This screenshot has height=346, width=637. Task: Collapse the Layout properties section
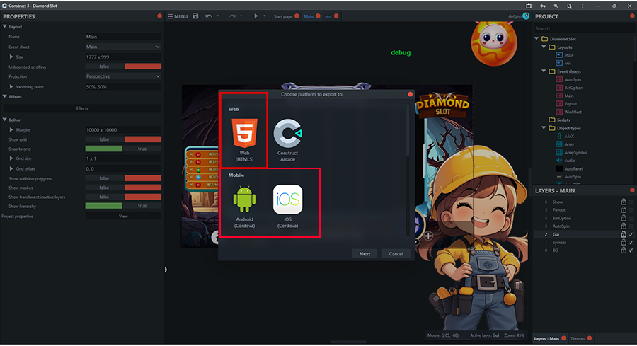click(x=5, y=26)
